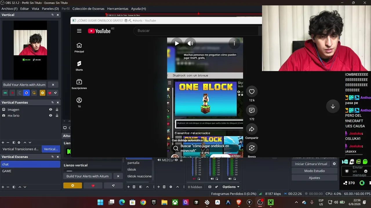The width and height of the screenshot is (371, 208).
Task: Open the YouTube hamburger menu
Action: pos(79,31)
